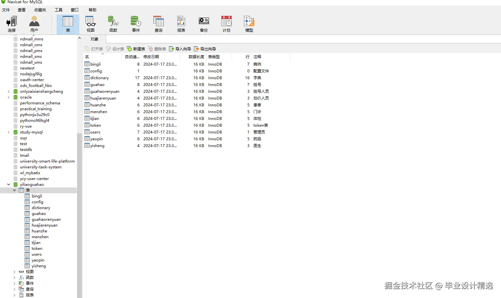Select the token table in sidebar tree
Image resolution: width=501 pixels, height=298 pixels.
37,249
